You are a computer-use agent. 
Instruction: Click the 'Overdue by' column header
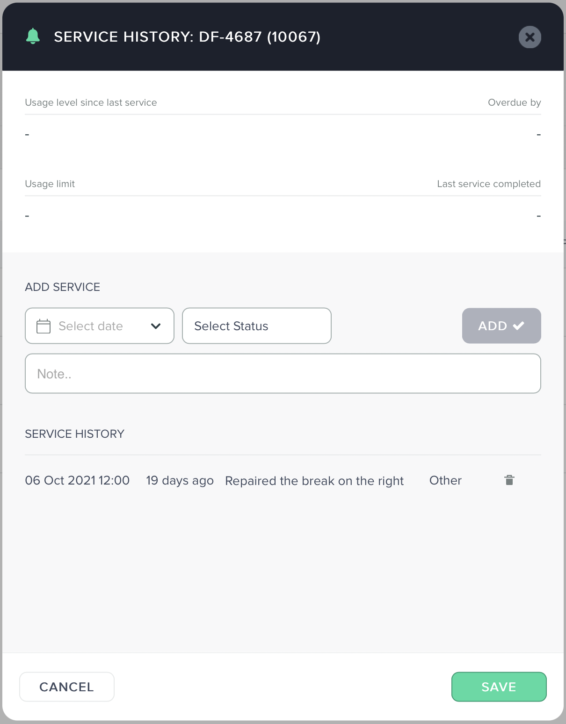click(x=515, y=102)
